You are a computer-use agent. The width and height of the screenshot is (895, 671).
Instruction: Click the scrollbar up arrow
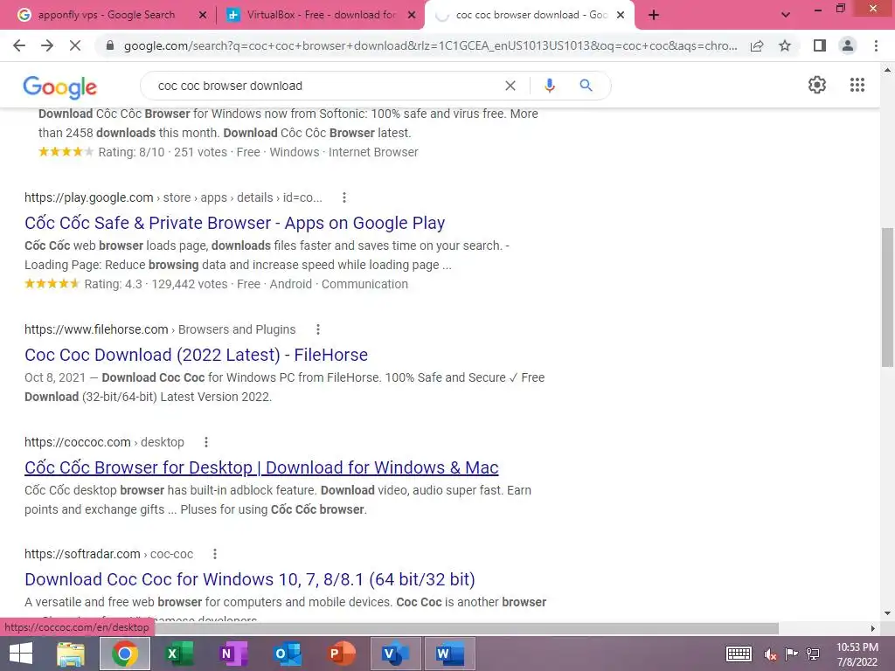point(887,70)
